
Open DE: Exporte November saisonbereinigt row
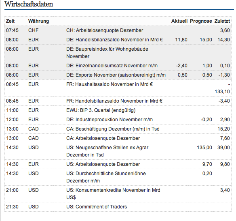point(118,75)
